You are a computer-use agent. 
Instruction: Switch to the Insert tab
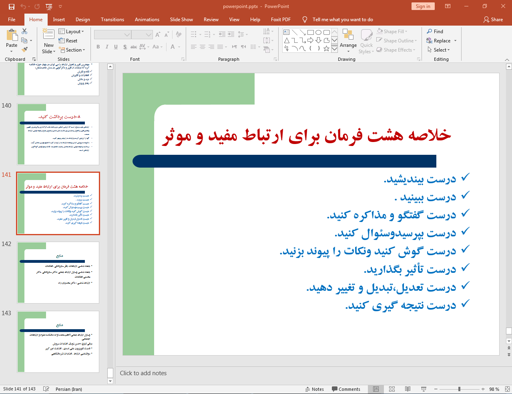(x=59, y=20)
